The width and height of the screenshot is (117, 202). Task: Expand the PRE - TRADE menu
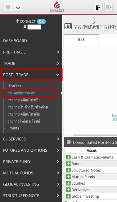31,52
